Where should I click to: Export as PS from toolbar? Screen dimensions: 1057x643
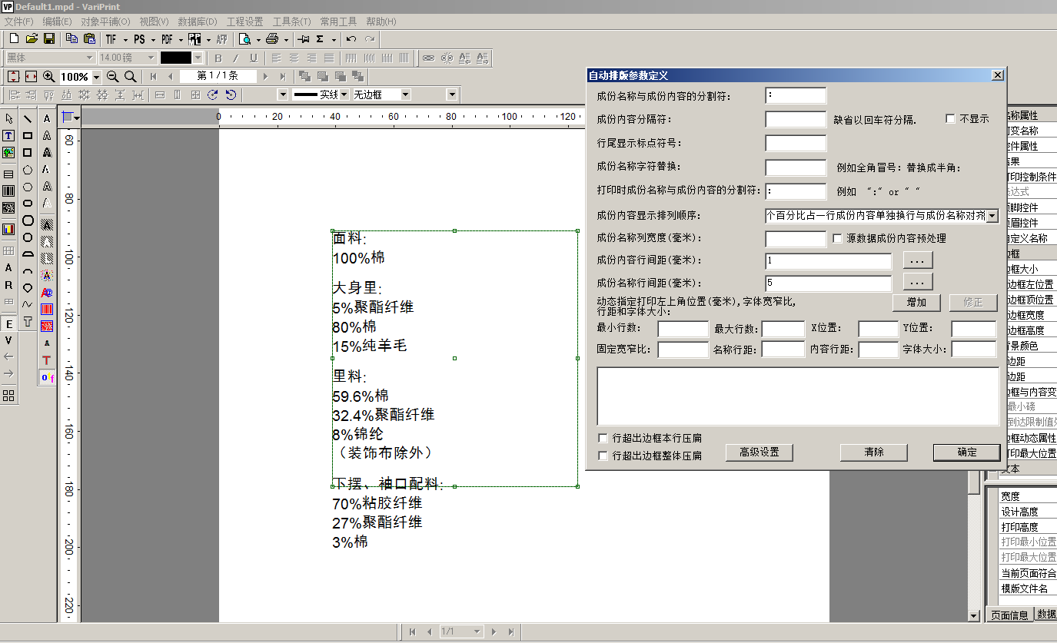click(x=139, y=39)
